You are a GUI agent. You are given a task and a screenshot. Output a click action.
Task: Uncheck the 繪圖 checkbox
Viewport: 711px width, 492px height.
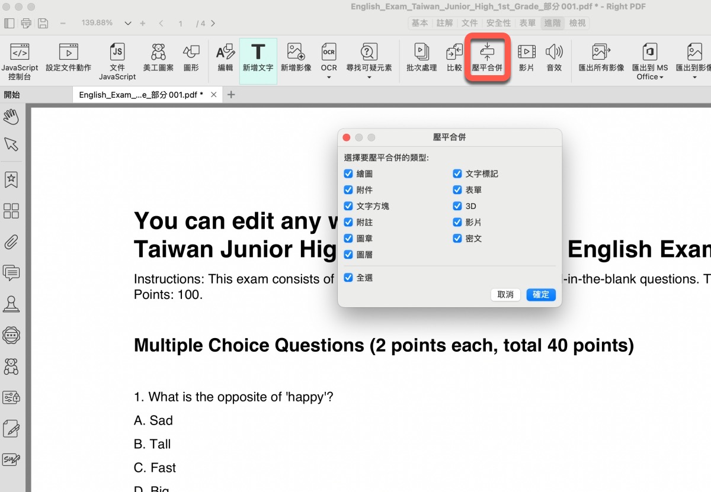click(x=348, y=174)
